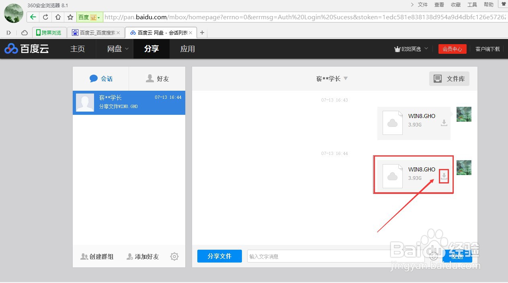
Task: Click the contact avatar of 崭**学长
Action: pos(85,102)
